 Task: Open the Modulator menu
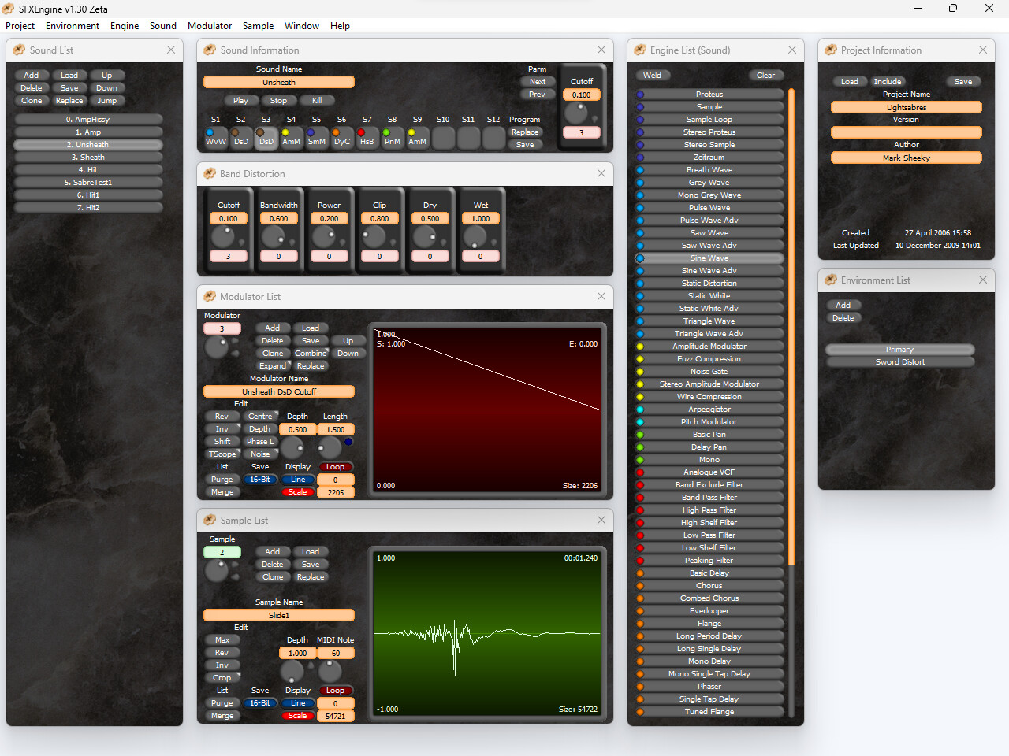[x=210, y=25]
